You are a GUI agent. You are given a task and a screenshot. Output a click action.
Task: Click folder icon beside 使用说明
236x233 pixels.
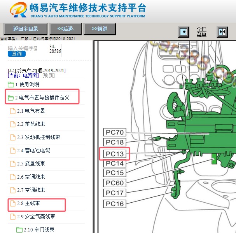pos(11,85)
